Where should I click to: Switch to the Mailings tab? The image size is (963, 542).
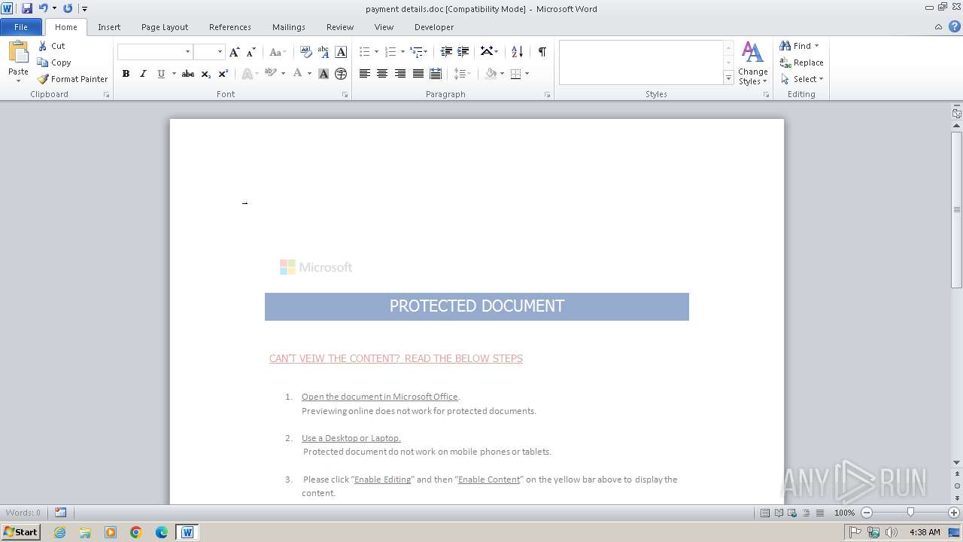pos(289,27)
